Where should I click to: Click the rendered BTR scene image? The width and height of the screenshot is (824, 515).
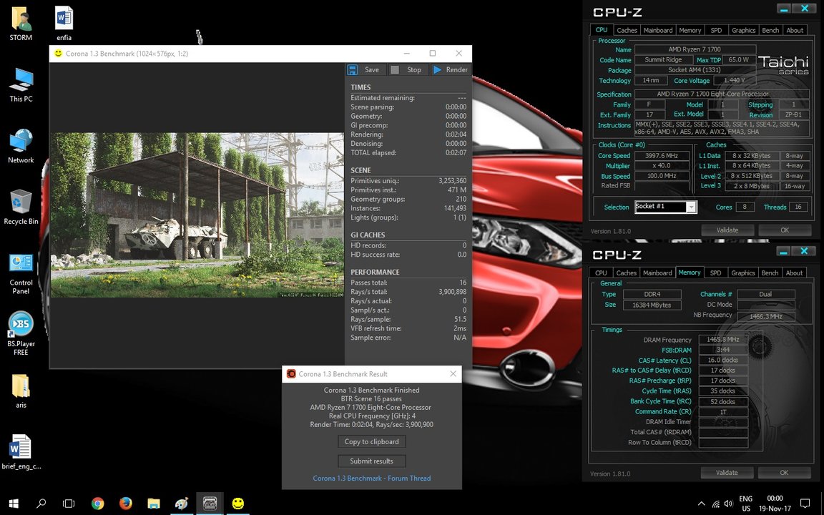[x=197, y=215]
